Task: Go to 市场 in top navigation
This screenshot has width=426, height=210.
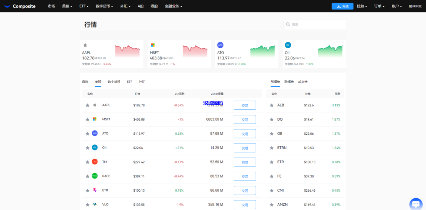Action: tap(51, 6)
